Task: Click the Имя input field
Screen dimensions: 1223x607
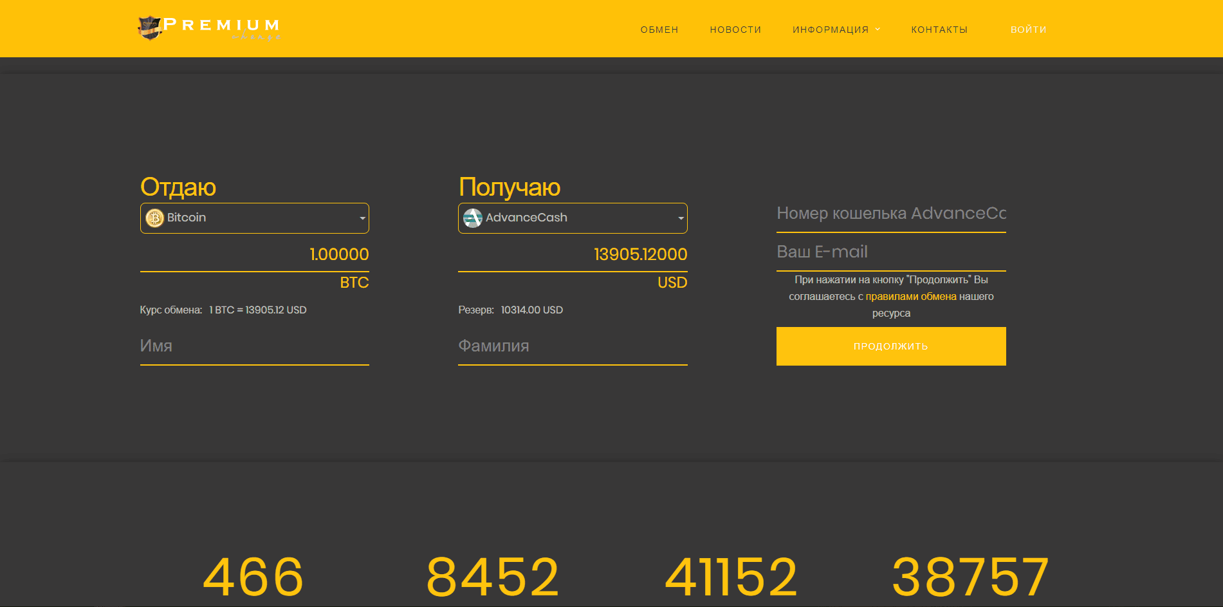Action: [255, 346]
